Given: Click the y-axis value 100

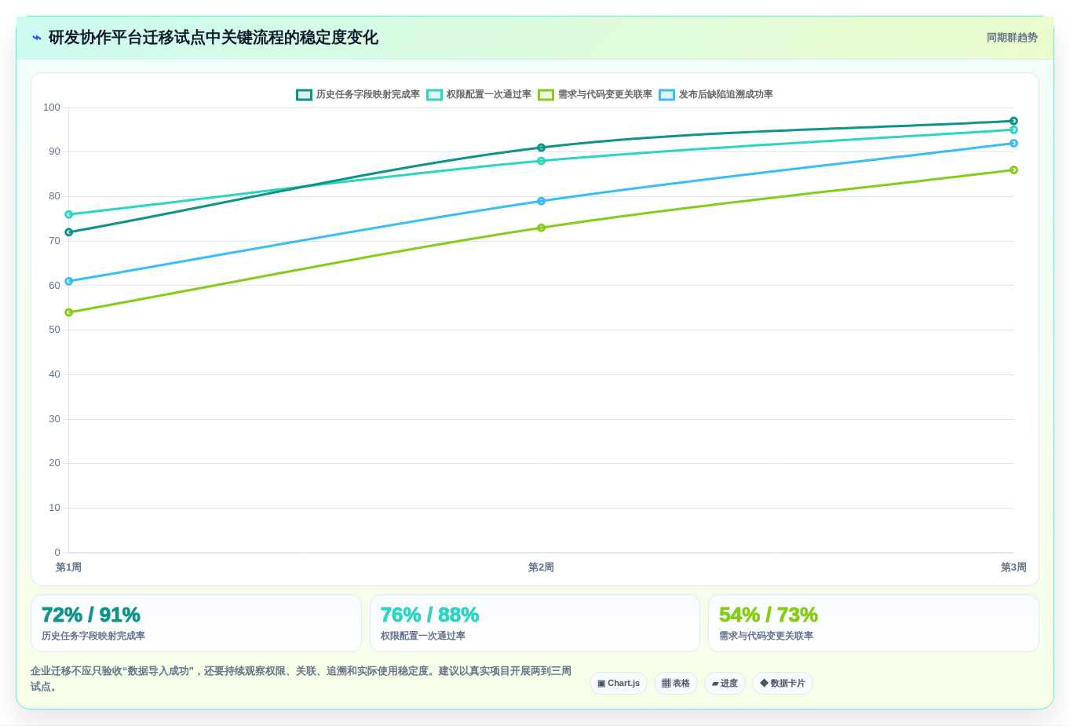Looking at the screenshot, I should [x=52, y=108].
